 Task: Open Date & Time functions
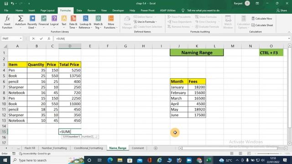pyautogui.click(x=73, y=22)
